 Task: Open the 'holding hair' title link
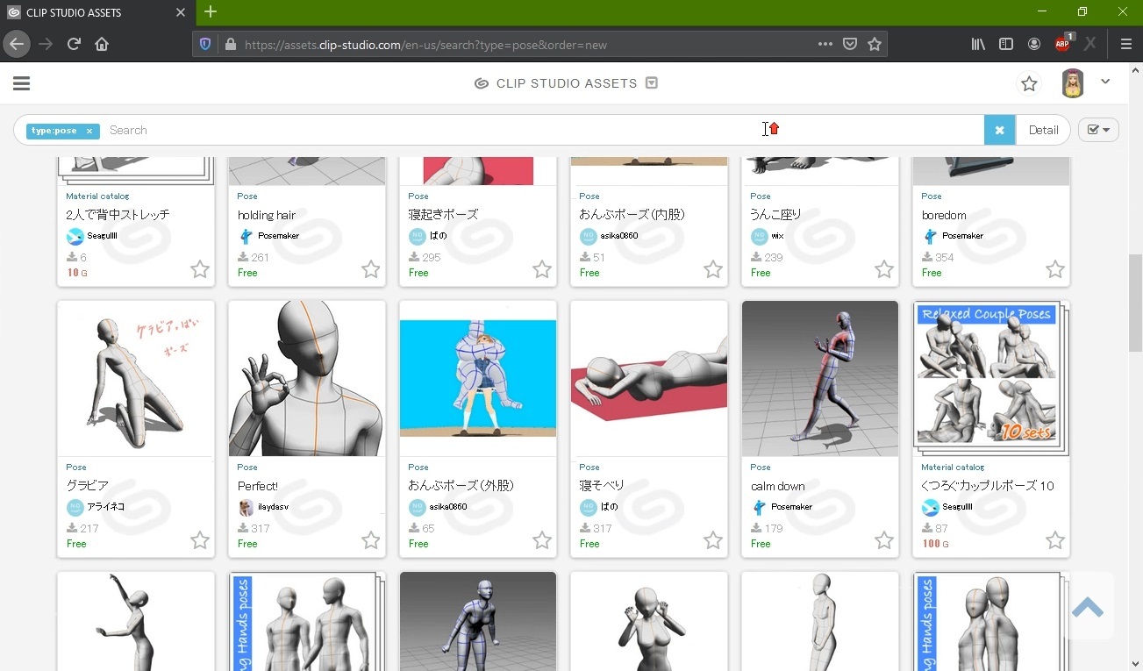[267, 215]
